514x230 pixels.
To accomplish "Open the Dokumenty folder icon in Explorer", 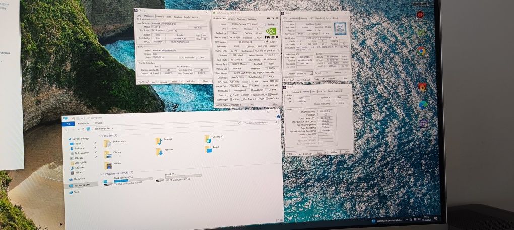I will click(107, 144).
